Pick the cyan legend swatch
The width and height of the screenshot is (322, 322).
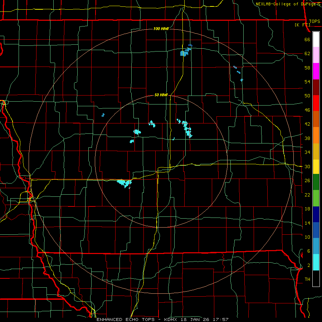(x=316, y=262)
